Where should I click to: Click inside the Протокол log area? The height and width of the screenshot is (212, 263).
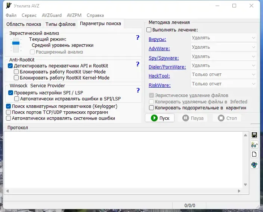pos(123,160)
